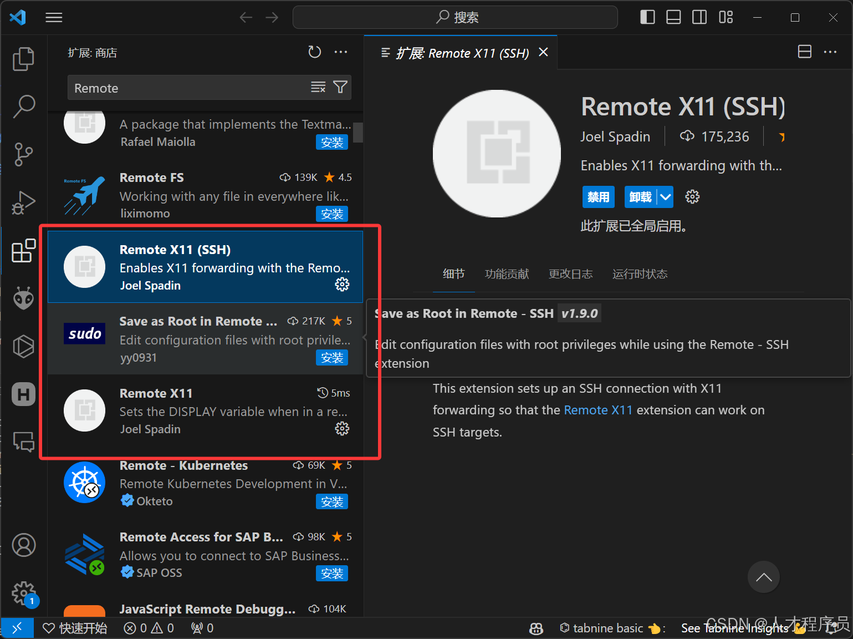Open the Run and Debug view

pyautogui.click(x=23, y=202)
